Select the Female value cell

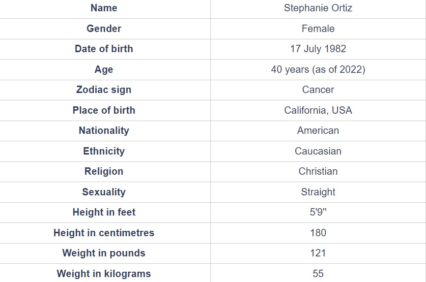[318, 29]
